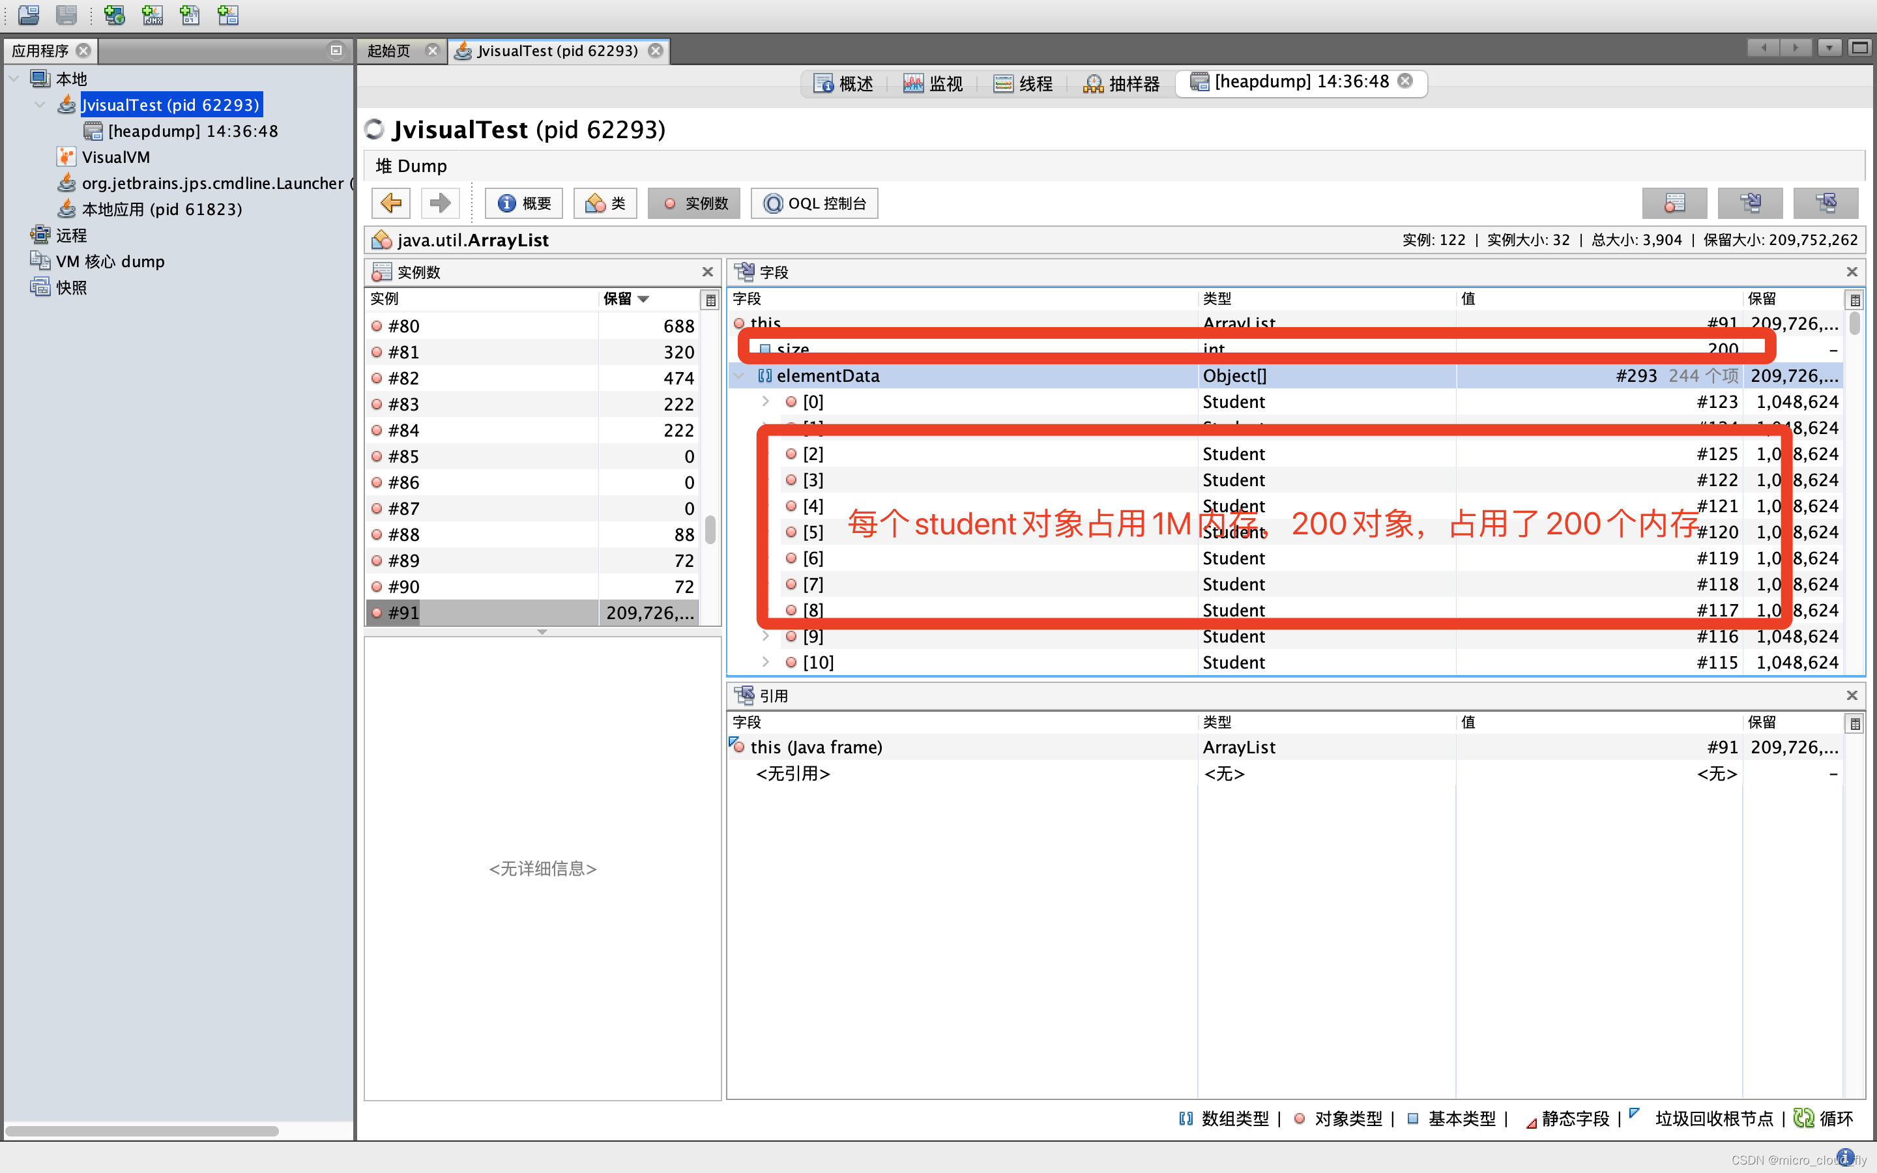Collapse the JvisualTest (pid 62293) tree node
1877x1173 pixels.
[x=40, y=105]
